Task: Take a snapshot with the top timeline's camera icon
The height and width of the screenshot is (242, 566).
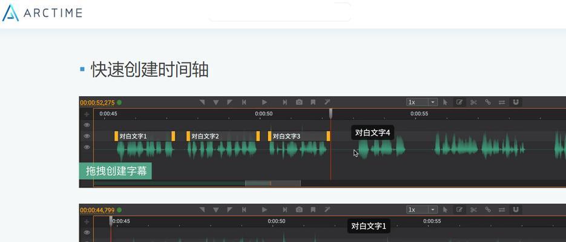Action: pos(299,102)
